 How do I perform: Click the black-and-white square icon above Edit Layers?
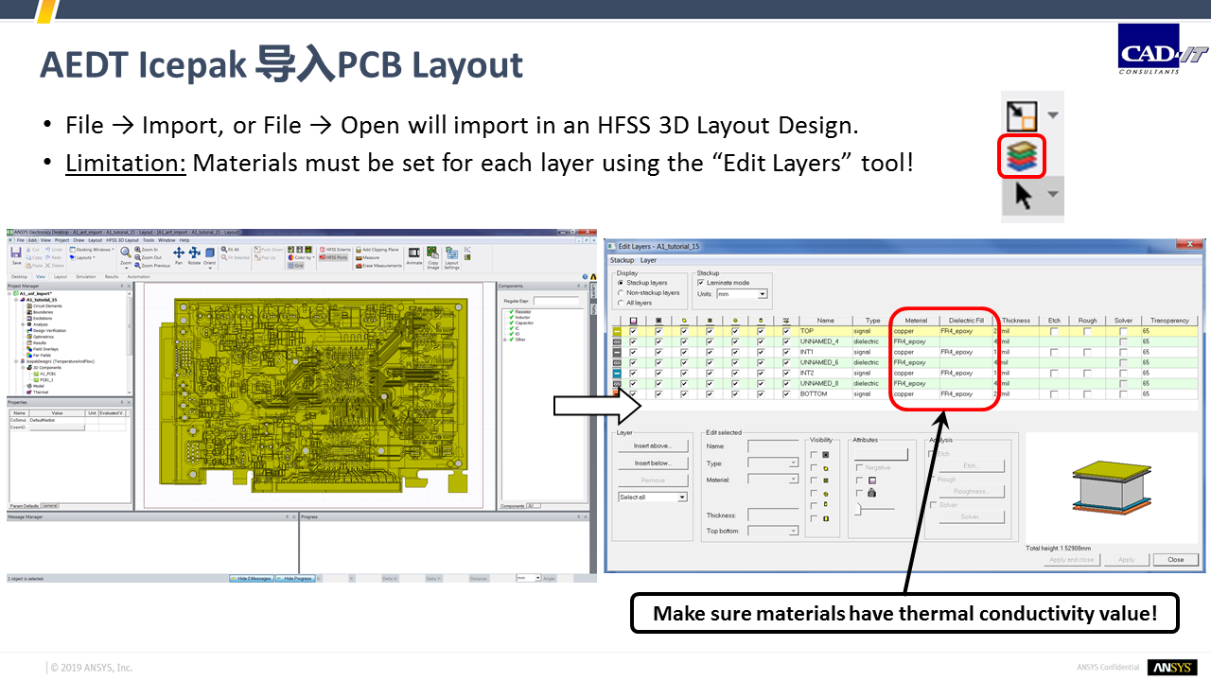click(1023, 115)
